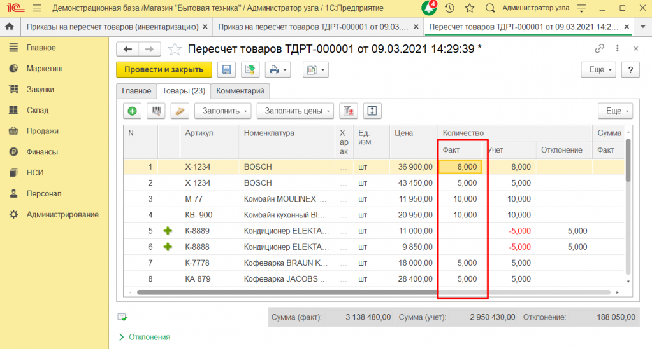
Task: Open the document's three-dots menu
Action: click(x=618, y=48)
